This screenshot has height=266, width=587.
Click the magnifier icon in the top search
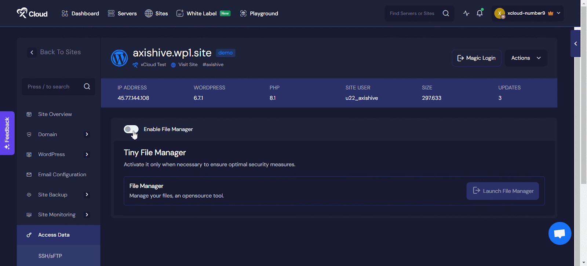click(446, 13)
